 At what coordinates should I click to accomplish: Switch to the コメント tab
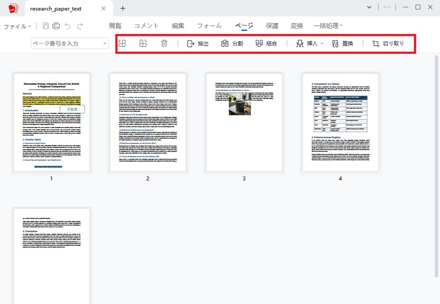146,26
